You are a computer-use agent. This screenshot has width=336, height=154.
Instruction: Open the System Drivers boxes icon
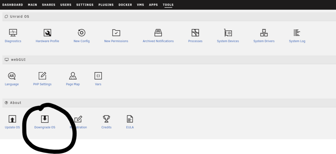[x=264, y=33]
